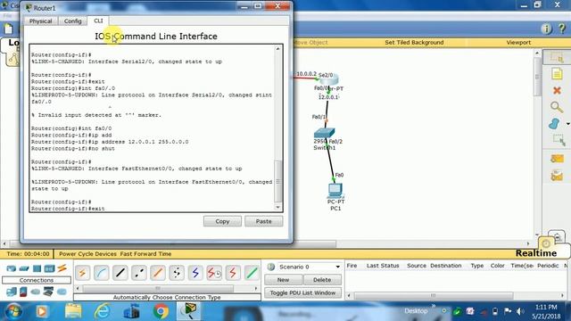Select the Add Simple PDU envelope

coord(557,159)
